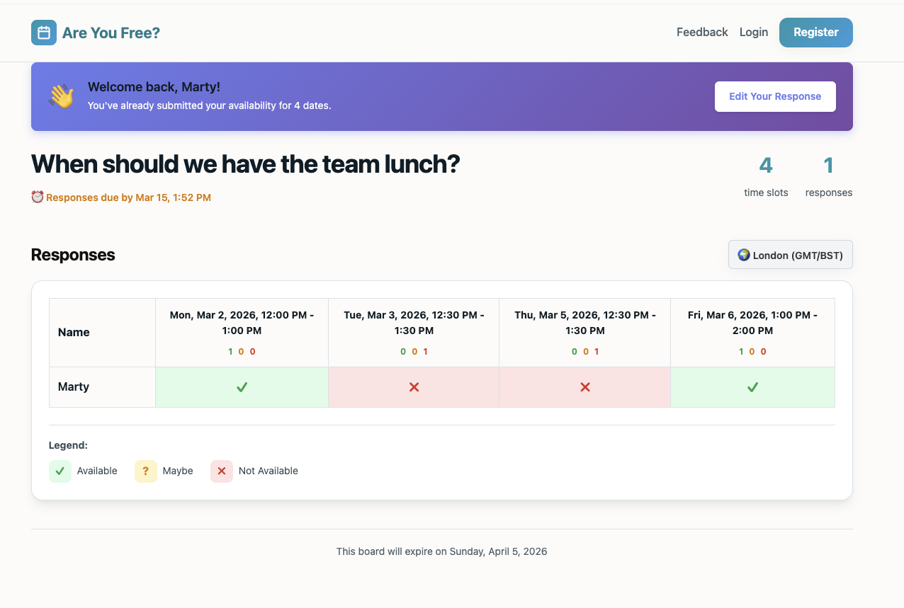The height and width of the screenshot is (608, 904).
Task: Click the yellow Maybe question mark in the legend
Action: coord(145,471)
